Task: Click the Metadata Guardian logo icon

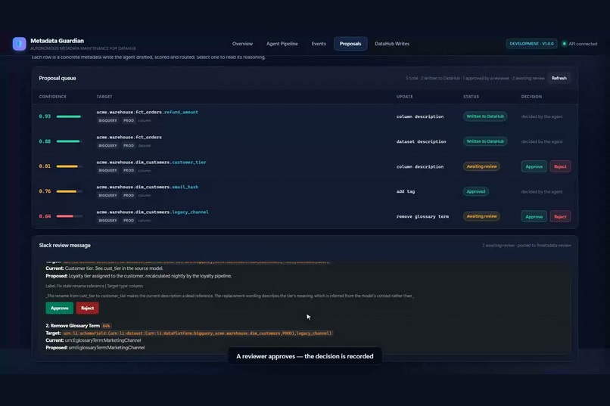Action: [19, 44]
